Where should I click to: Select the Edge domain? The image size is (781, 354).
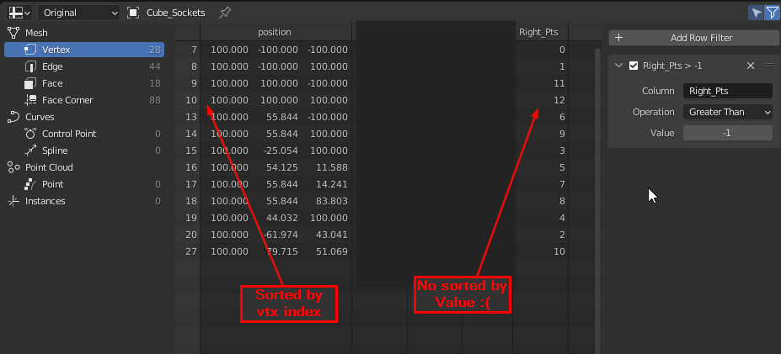click(x=84, y=66)
